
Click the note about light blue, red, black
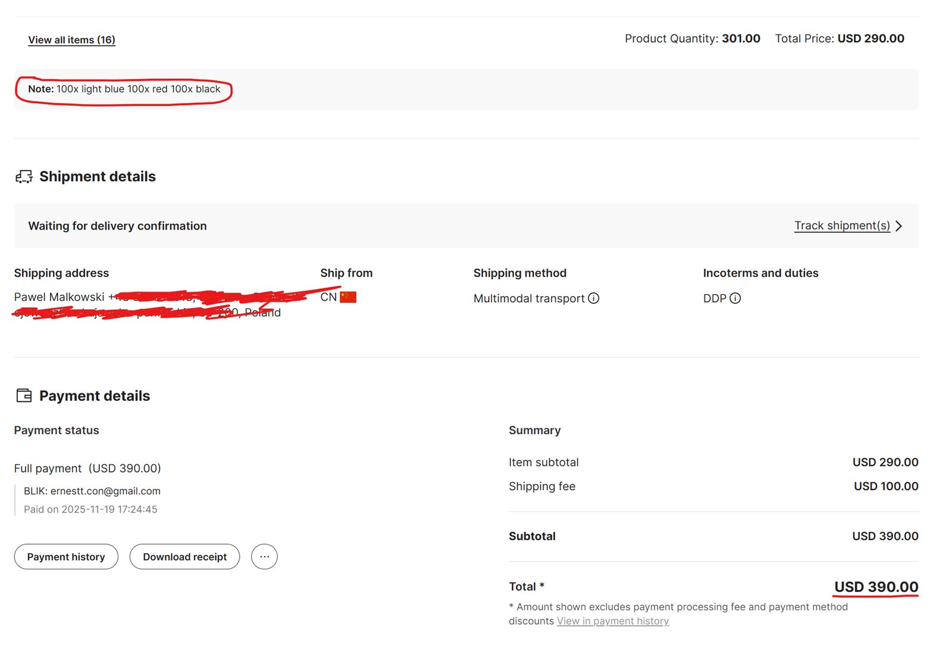coord(124,89)
